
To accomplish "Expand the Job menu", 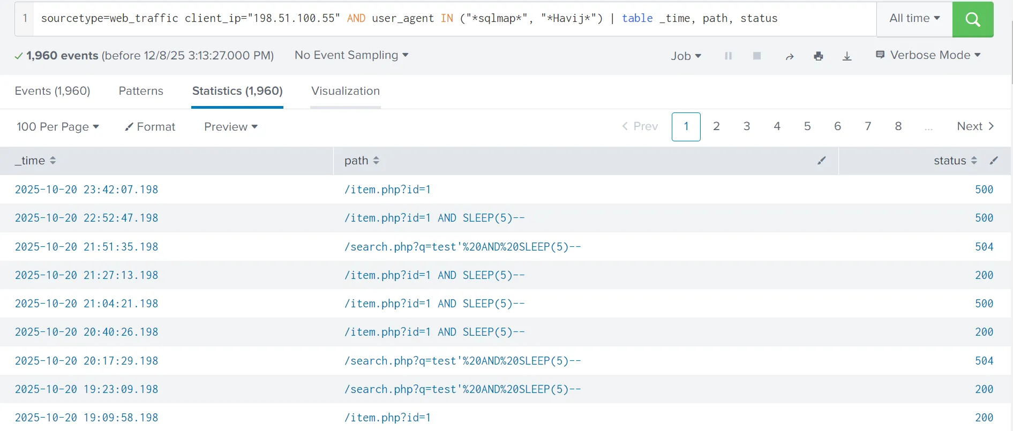I will point(686,56).
